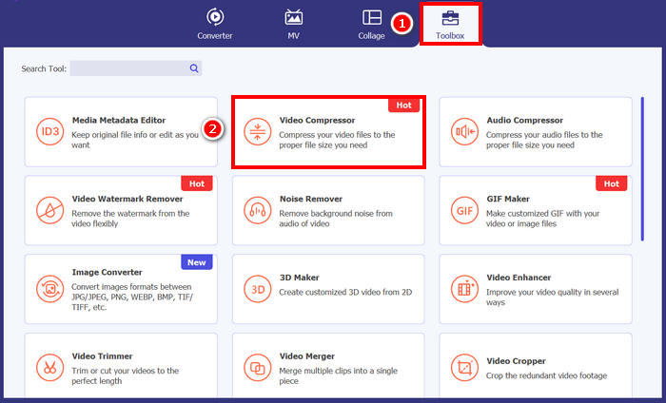Launch the Noise Remover icon
The height and width of the screenshot is (403, 666).
click(257, 210)
